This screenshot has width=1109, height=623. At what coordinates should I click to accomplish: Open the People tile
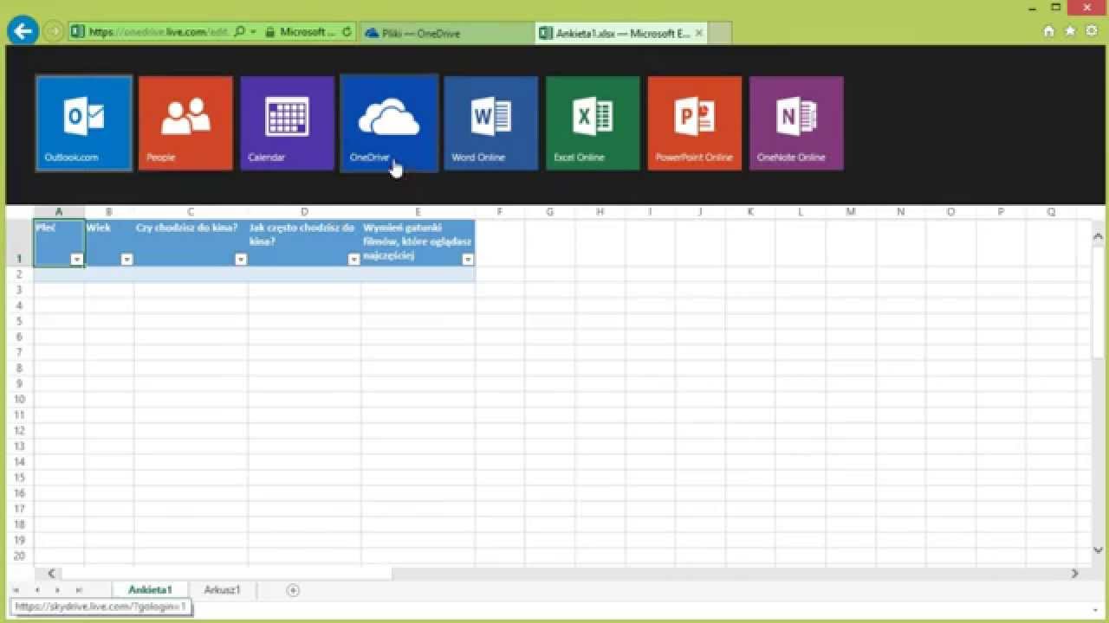[185, 123]
